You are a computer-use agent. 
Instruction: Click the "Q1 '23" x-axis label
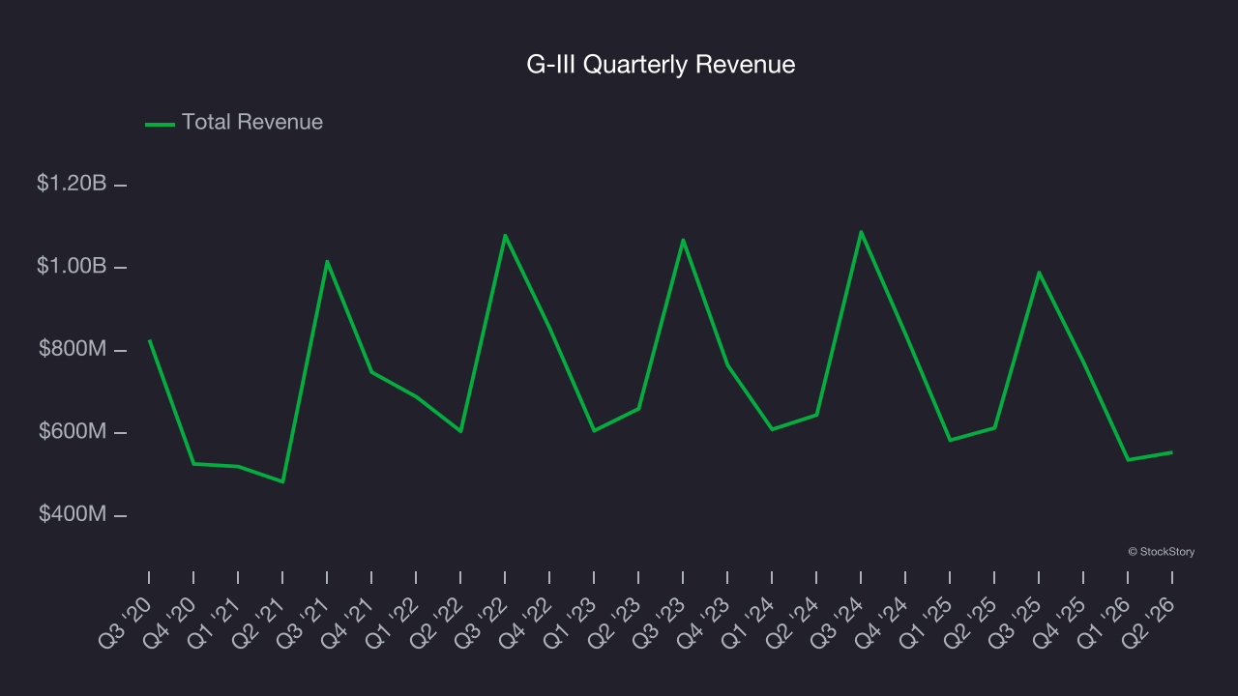point(573,623)
